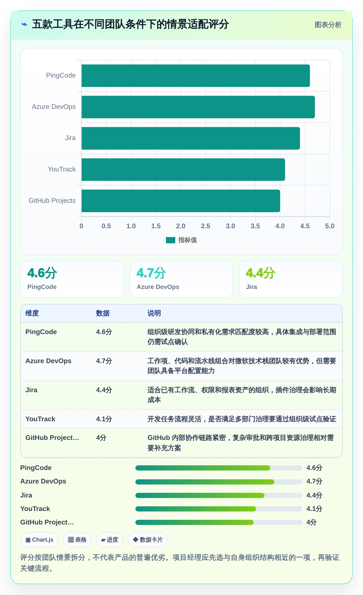Click the YouTrack y-axis label
Viewport: 363px width, 595px height.
click(x=62, y=169)
